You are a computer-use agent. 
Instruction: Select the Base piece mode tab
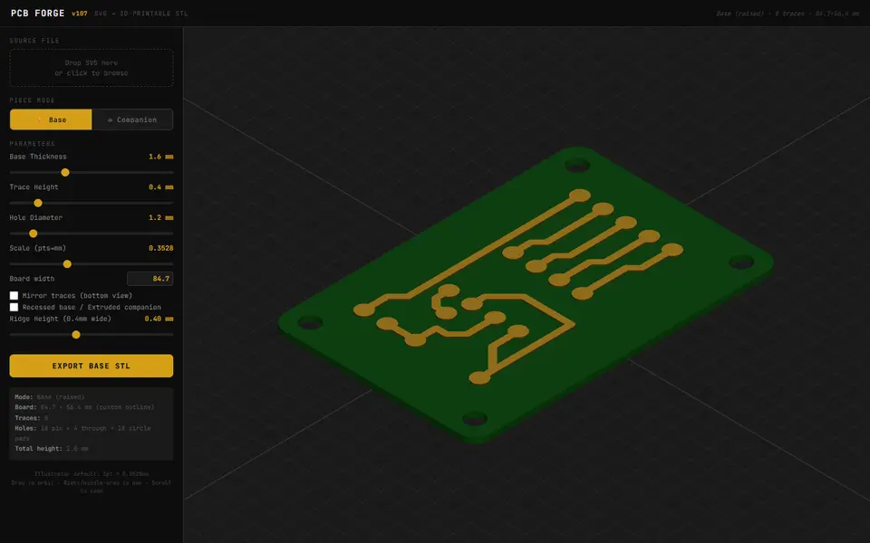click(x=51, y=119)
